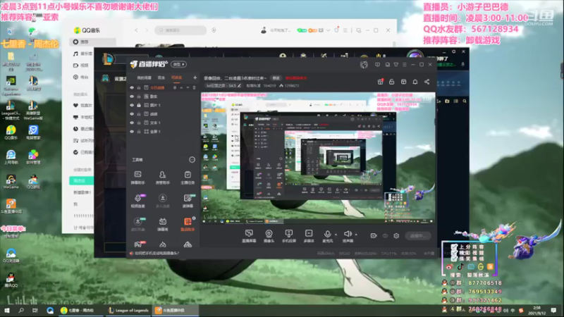Viewport: 564px width, 317px height.
Task: Hide the 图片 1 source layer
Action: point(132,105)
